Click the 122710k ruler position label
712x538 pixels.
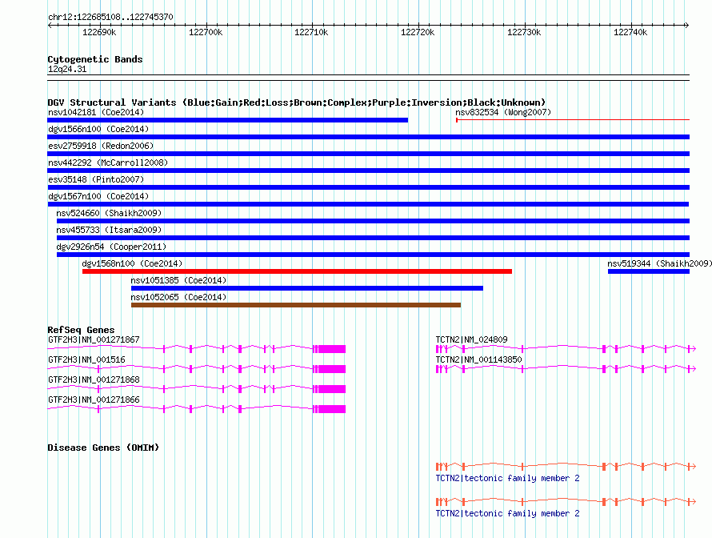click(311, 32)
